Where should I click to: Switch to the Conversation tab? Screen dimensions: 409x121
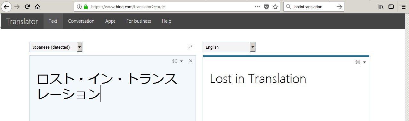[x=81, y=21]
